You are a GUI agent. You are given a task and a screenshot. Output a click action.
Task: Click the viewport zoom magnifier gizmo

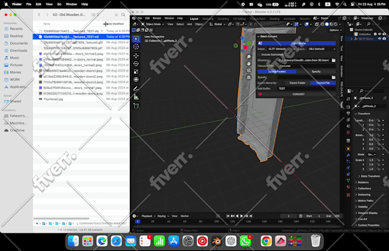(249, 57)
